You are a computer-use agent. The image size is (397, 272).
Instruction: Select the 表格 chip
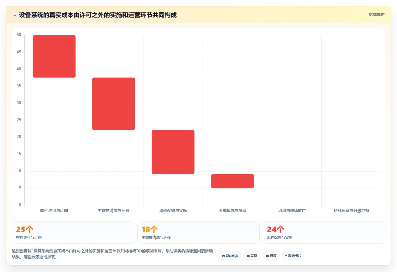click(252, 256)
